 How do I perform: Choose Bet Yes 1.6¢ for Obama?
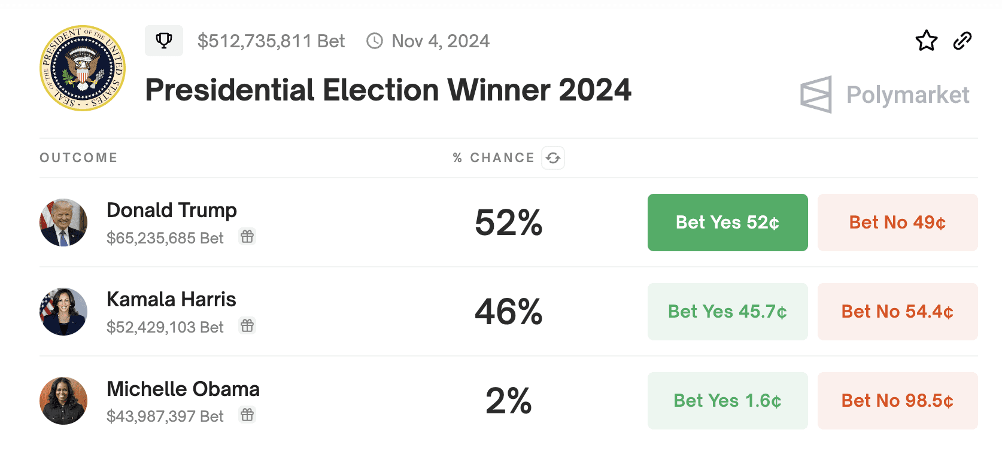pos(727,401)
